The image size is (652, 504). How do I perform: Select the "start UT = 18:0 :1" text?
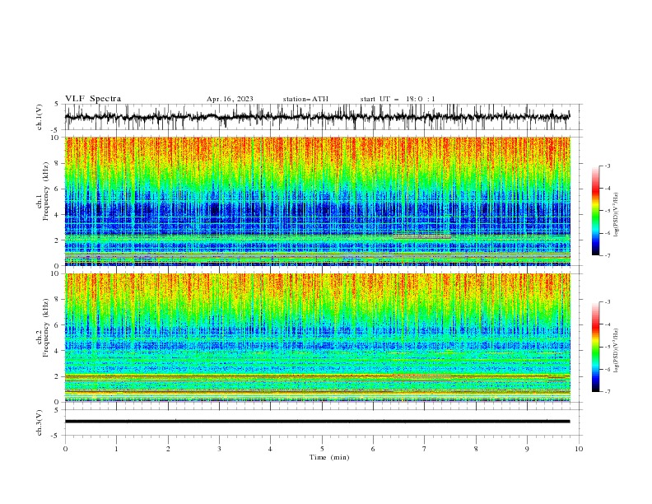(x=398, y=99)
